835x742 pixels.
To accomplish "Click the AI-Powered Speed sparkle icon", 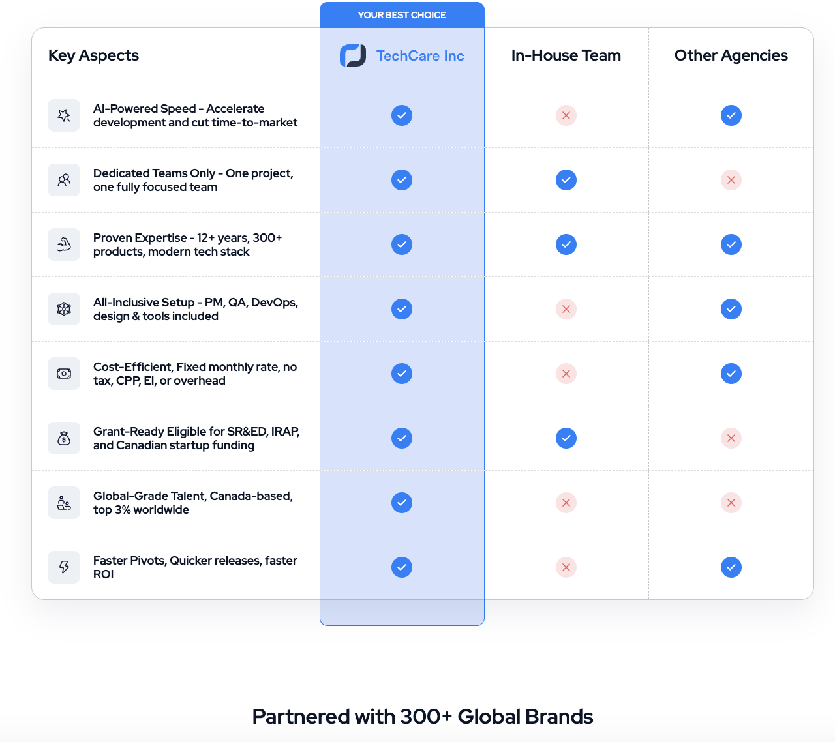I will (x=64, y=115).
